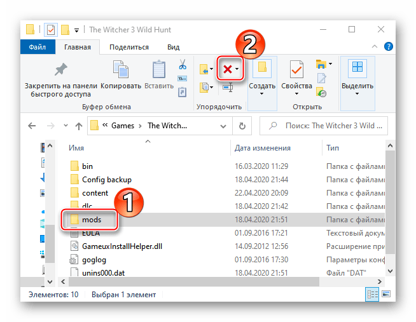This screenshot has width=416, height=322.
Task: Sort by the Тип column header
Action: click(x=333, y=148)
